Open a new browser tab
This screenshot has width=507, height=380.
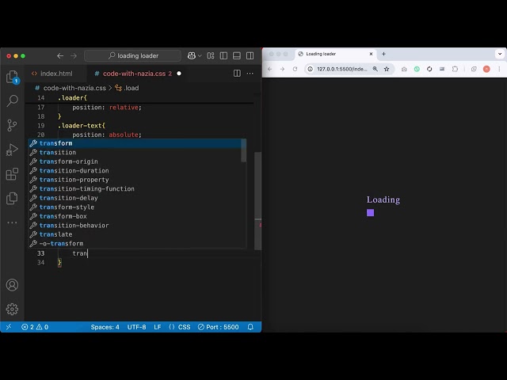[383, 54]
